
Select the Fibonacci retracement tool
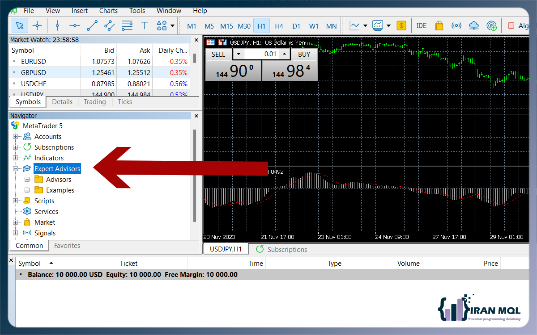pyautogui.click(x=127, y=25)
